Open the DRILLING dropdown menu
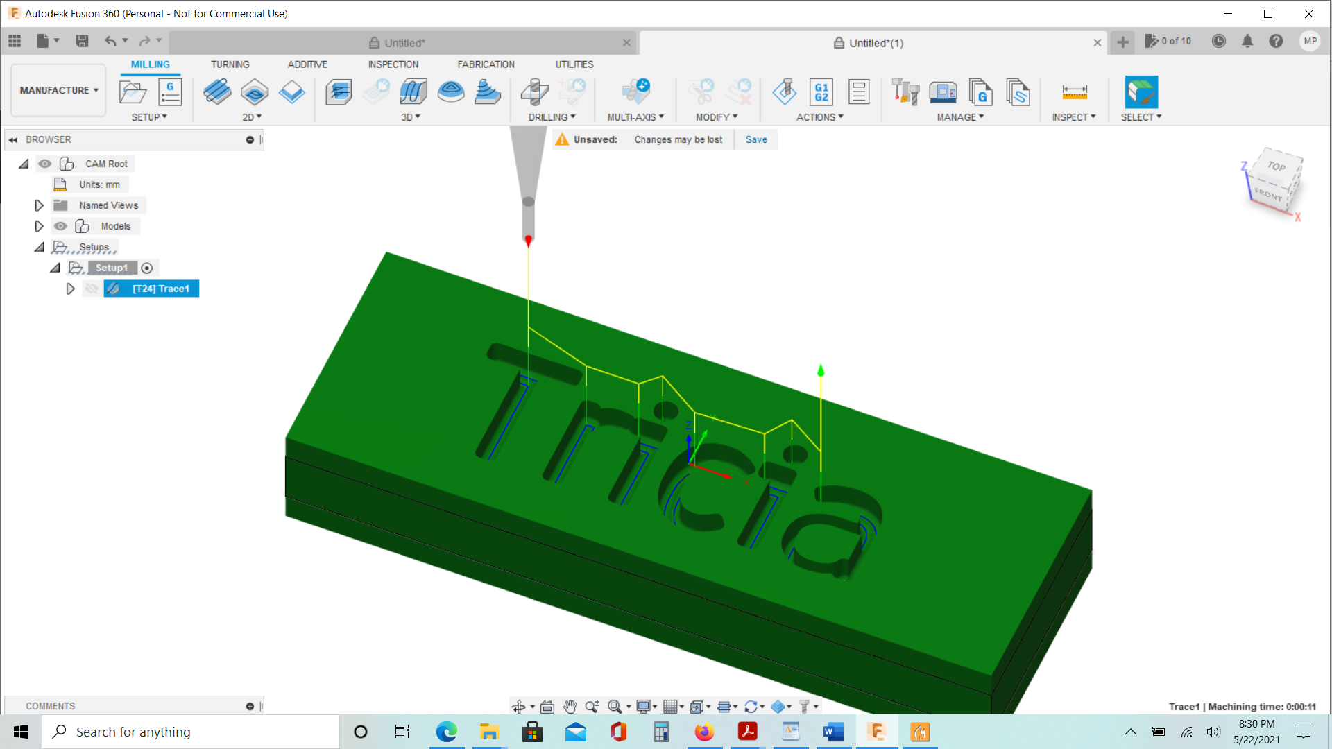 (552, 117)
